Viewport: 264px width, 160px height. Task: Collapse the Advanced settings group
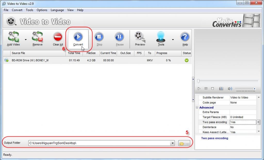(x=197, y=107)
